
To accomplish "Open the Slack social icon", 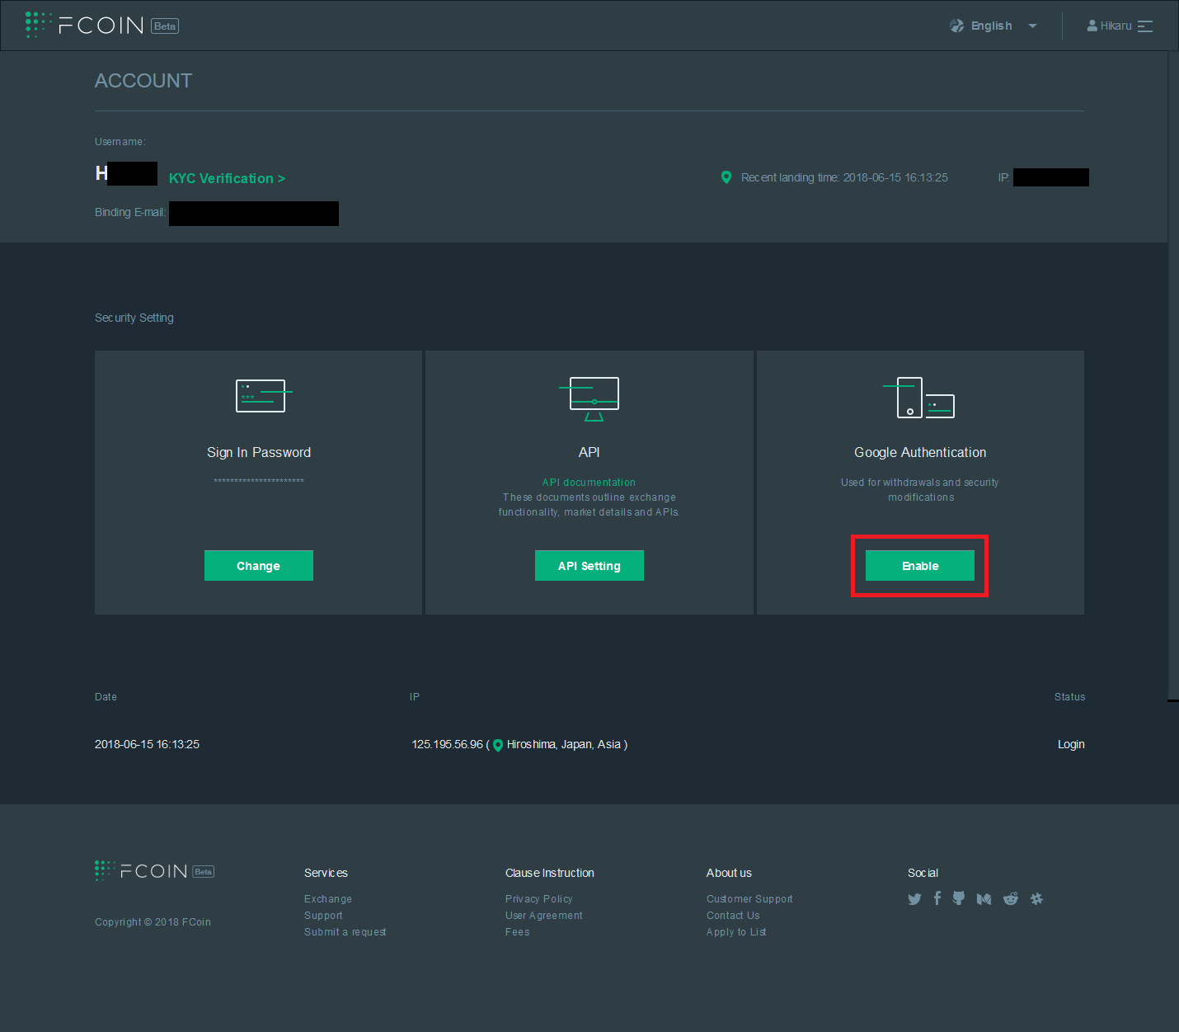I will (1037, 899).
